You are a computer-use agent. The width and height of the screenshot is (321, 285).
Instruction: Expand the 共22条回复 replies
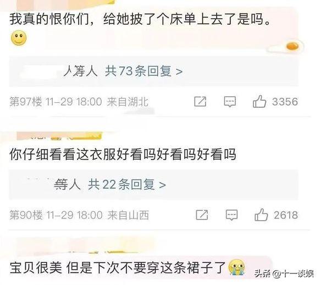click(x=127, y=184)
